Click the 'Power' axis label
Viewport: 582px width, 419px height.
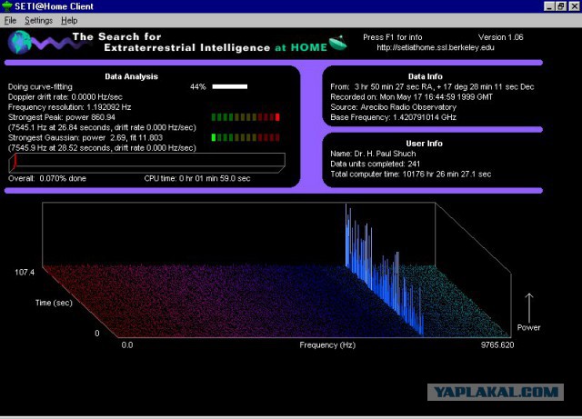(x=528, y=328)
